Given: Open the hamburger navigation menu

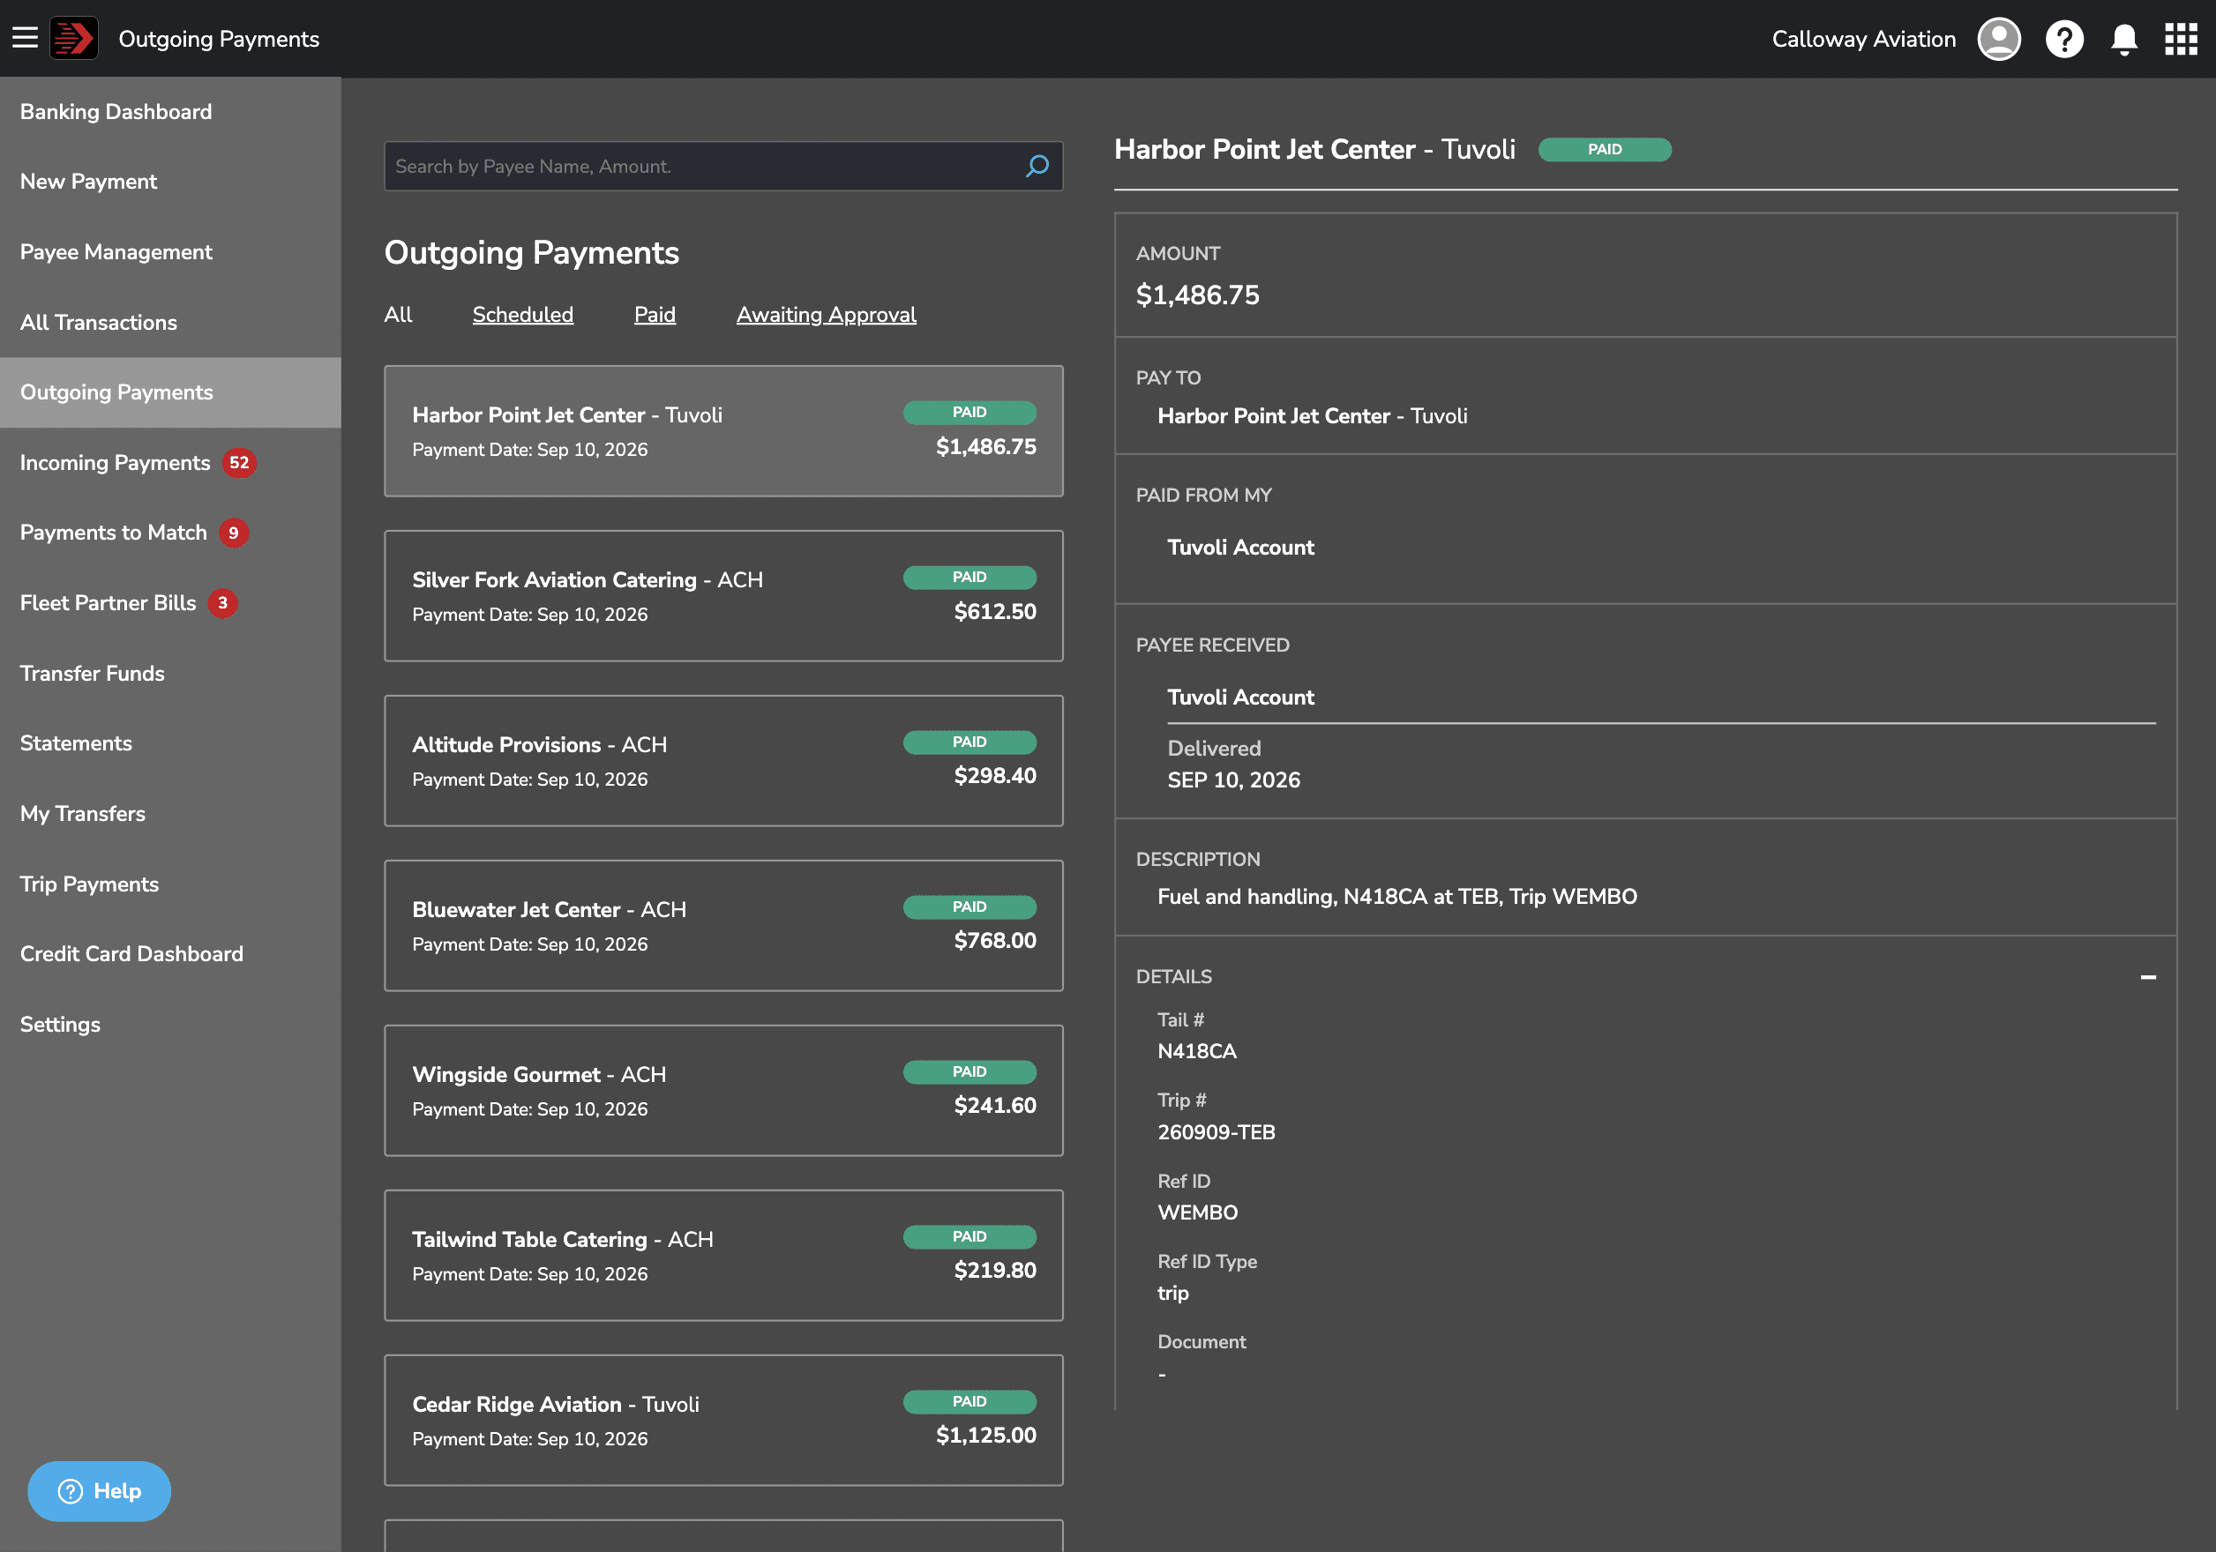Looking at the screenshot, I should (x=25, y=39).
